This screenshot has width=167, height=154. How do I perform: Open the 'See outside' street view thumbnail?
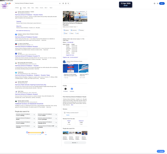click(x=81, y=19)
